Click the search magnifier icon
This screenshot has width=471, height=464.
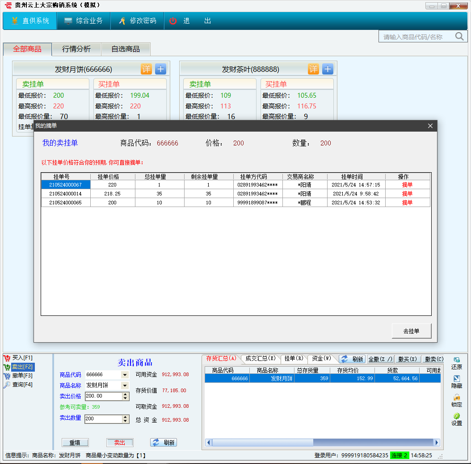click(x=459, y=37)
